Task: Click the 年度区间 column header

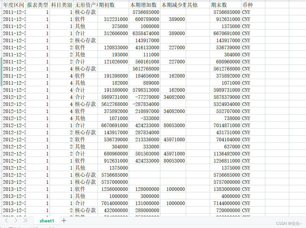Action: tap(13, 5)
